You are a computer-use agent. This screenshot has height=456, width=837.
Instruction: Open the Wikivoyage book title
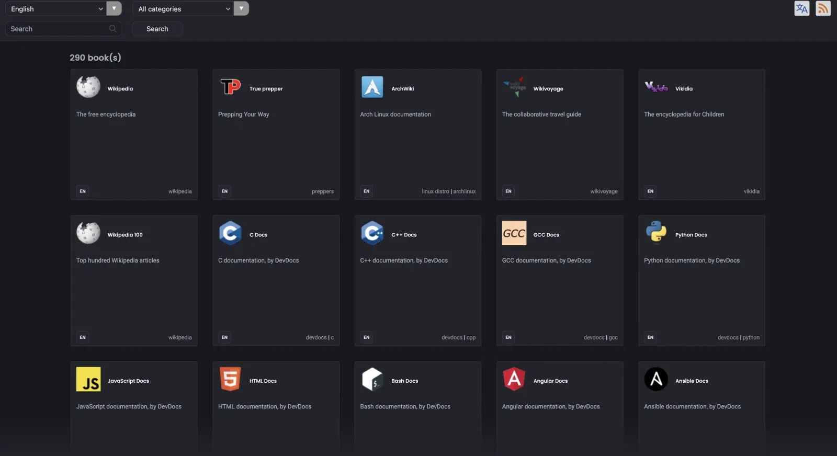click(x=548, y=89)
